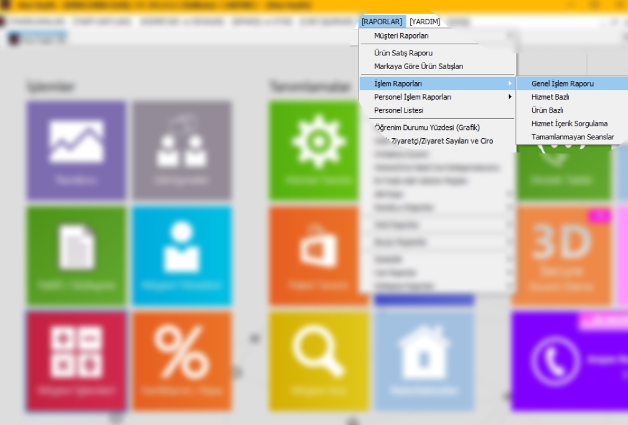Click the orange 3D tile

[x=561, y=255]
